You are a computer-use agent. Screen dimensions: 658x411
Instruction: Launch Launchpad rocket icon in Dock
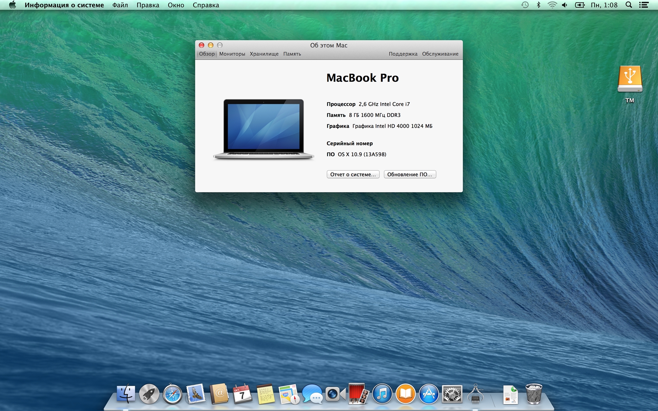[x=149, y=394]
